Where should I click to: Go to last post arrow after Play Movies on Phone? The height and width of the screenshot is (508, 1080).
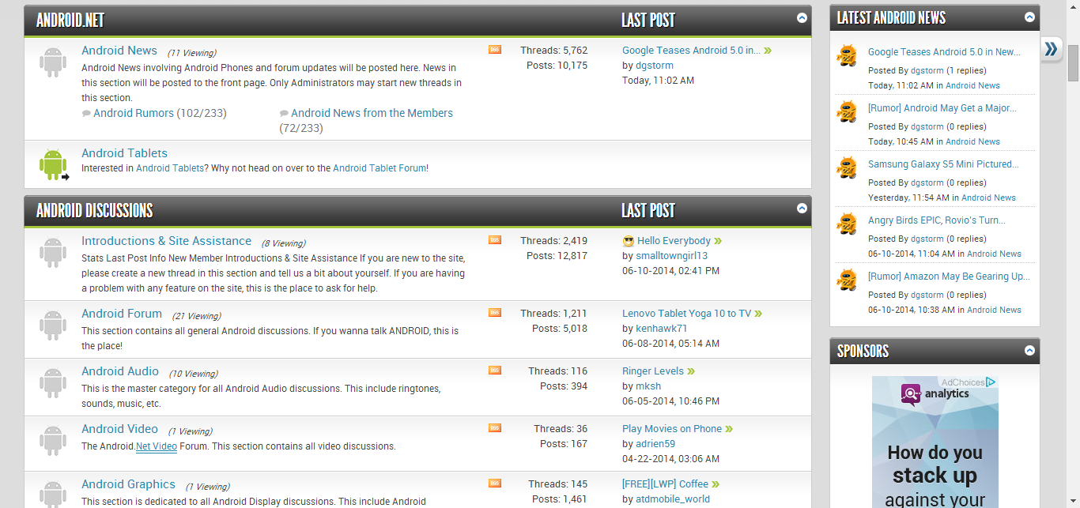[x=729, y=429]
